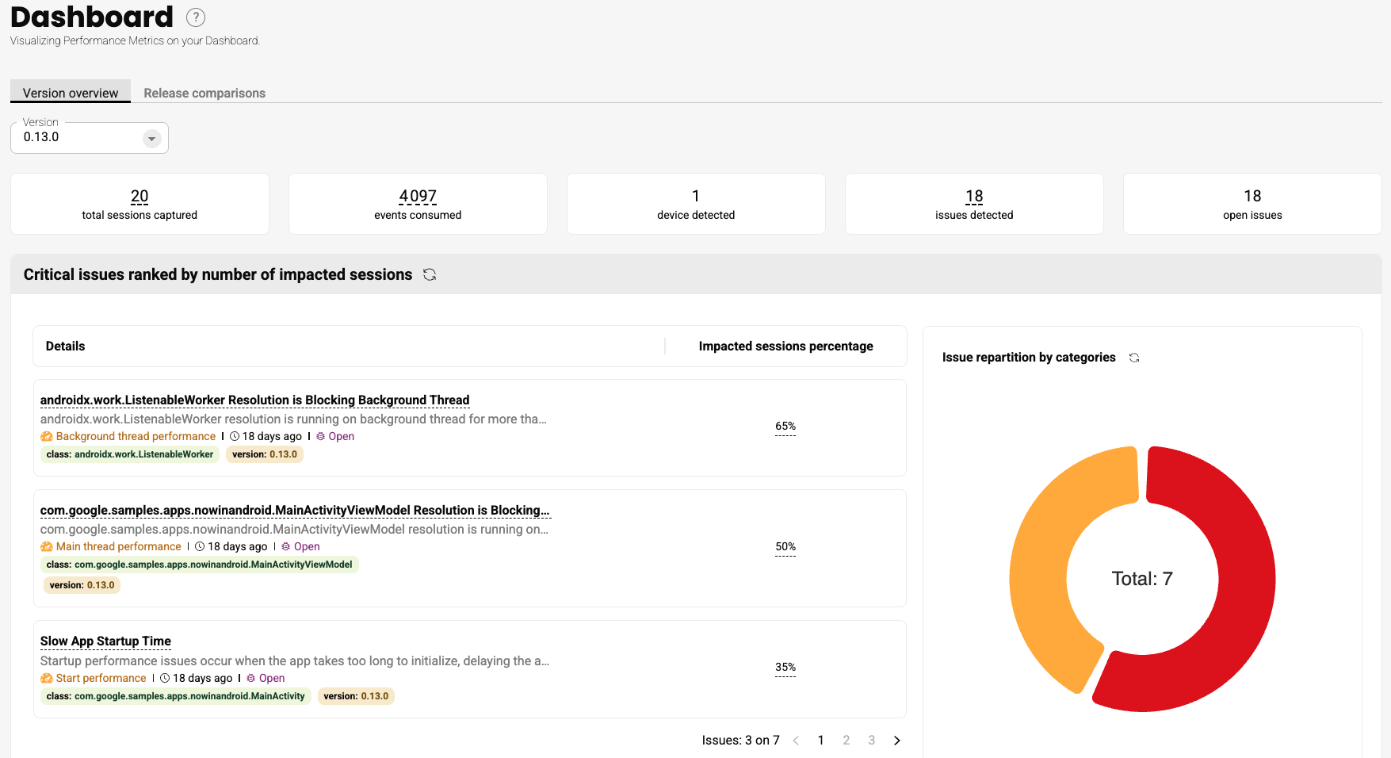This screenshot has width=1391, height=758.
Task: Click the Background thread performance category icon
Action: click(47, 437)
